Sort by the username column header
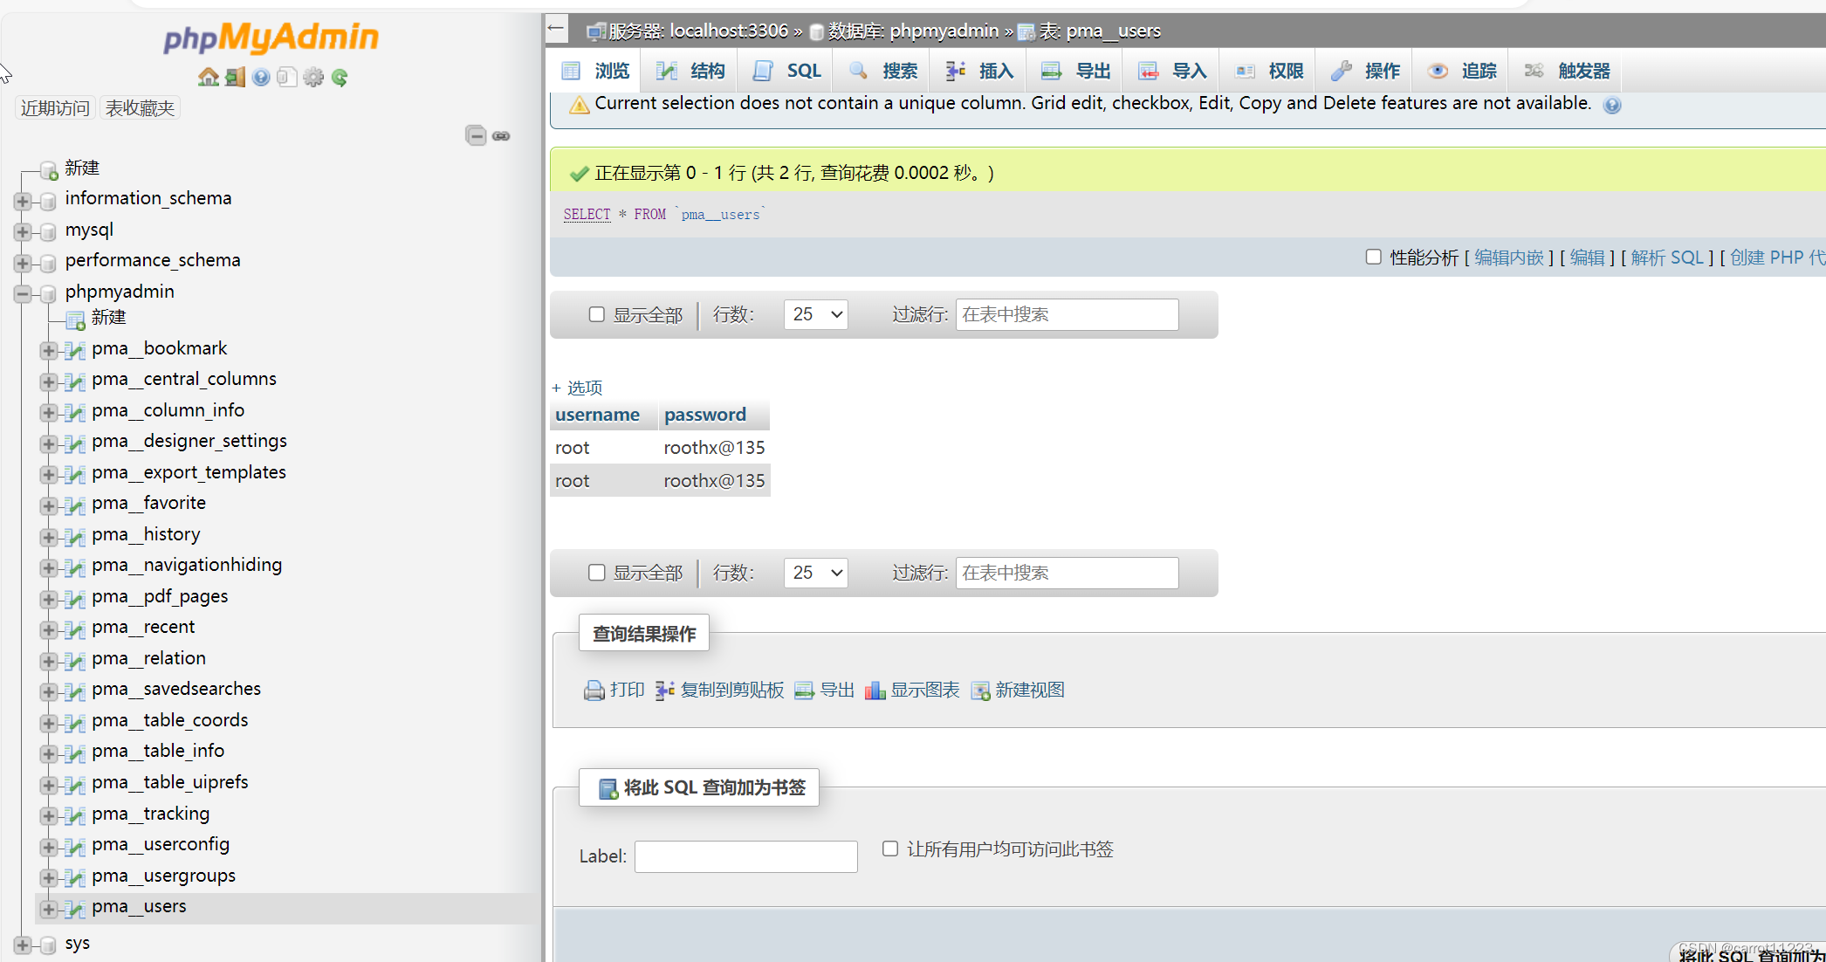The width and height of the screenshot is (1826, 962). [x=598, y=415]
